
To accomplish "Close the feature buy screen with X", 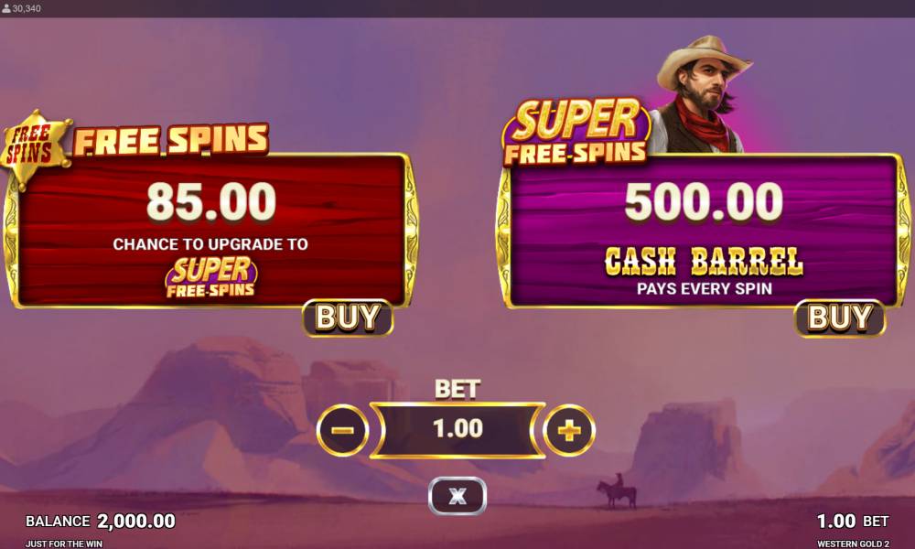I will 457,496.
